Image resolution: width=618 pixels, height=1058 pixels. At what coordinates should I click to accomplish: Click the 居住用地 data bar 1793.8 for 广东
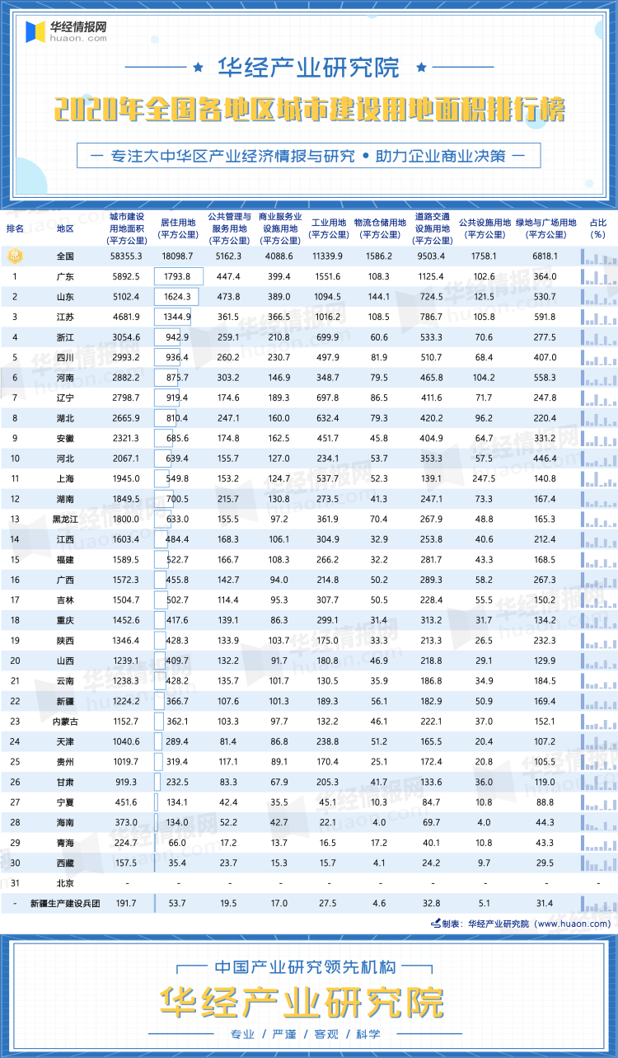pyautogui.click(x=179, y=276)
